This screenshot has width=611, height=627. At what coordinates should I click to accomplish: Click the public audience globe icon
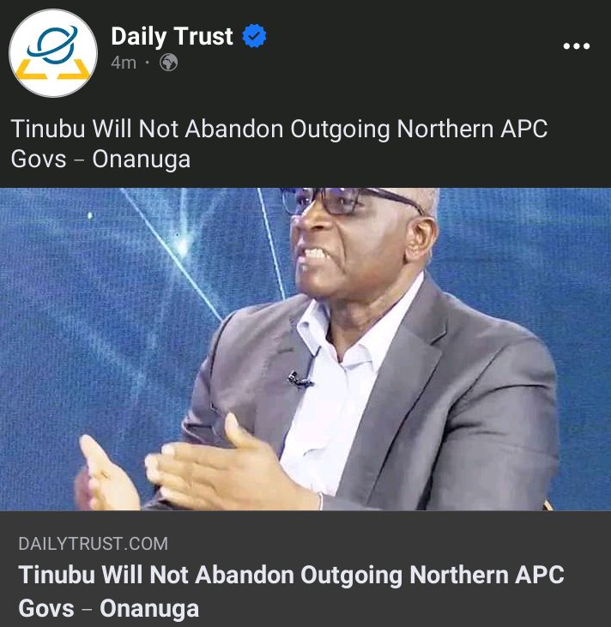pos(169,63)
